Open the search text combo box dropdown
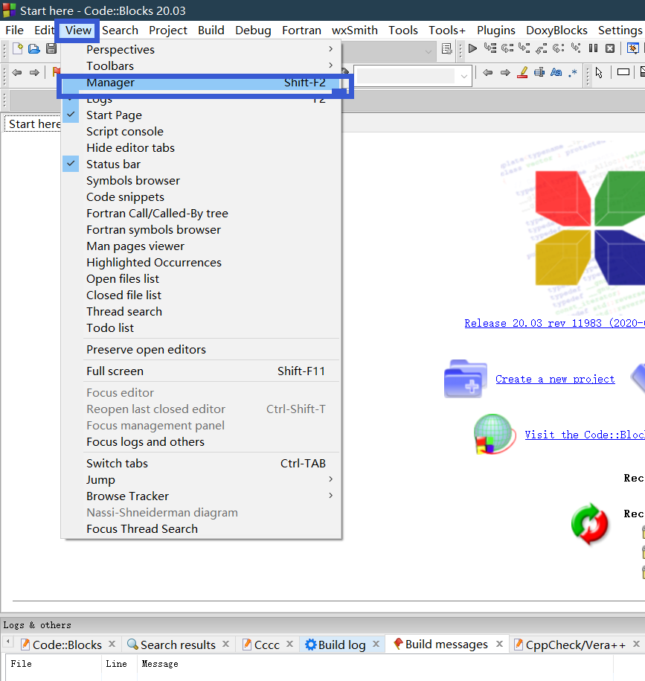645x681 pixels. [x=463, y=76]
